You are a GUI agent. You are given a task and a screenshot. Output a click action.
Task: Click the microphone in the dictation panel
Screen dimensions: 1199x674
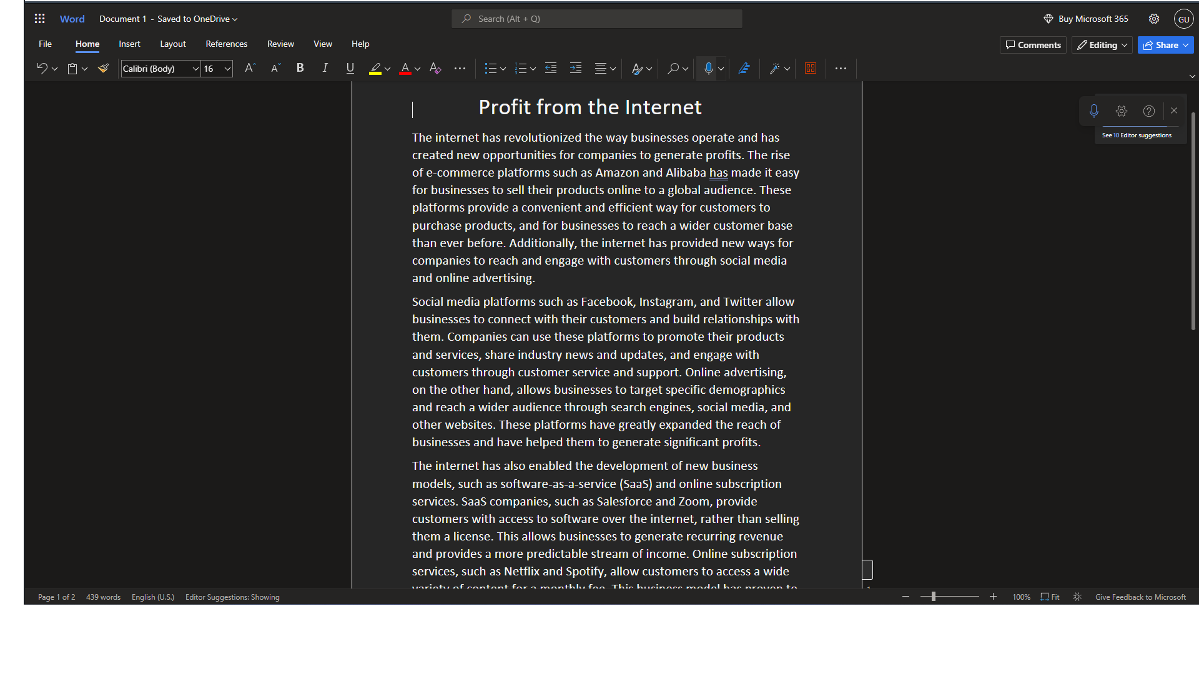pyautogui.click(x=1094, y=111)
